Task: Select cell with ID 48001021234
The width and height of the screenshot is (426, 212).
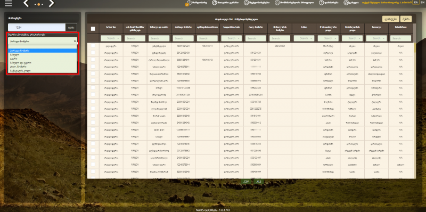Action: click(x=183, y=46)
